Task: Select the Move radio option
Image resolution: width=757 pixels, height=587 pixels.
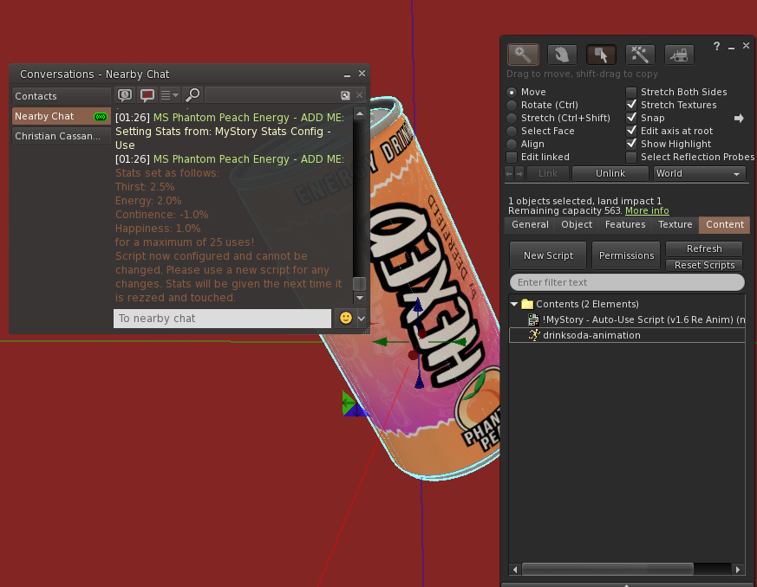Action: [x=512, y=92]
